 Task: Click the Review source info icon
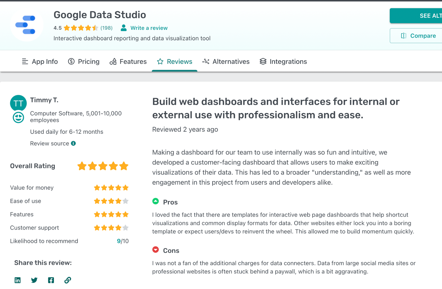[73, 143]
